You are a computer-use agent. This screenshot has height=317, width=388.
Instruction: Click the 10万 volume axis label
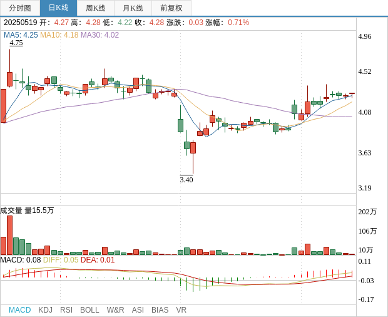tap(365, 250)
